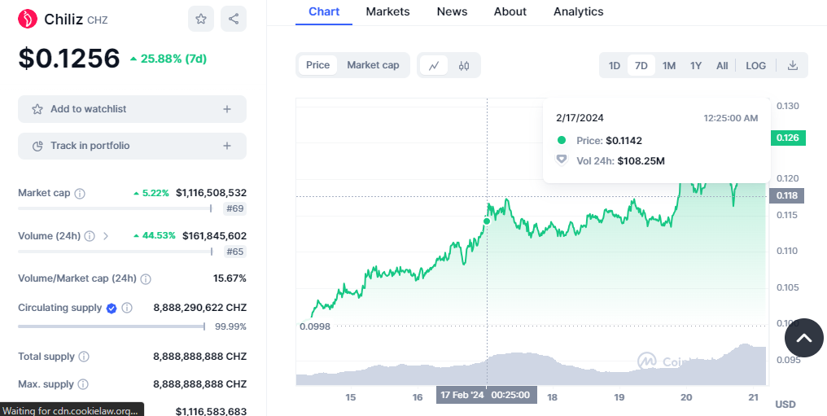The width and height of the screenshot is (827, 416).
Task: Click the #69 market cap rank badge
Action: click(234, 208)
